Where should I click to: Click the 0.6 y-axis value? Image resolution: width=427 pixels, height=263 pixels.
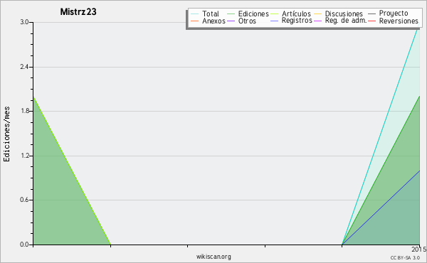(x=24, y=200)
